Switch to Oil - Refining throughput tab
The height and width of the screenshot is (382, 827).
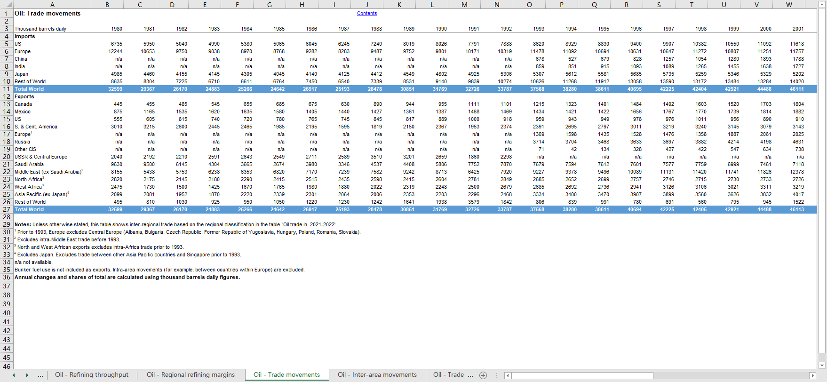tap(91, 375)
